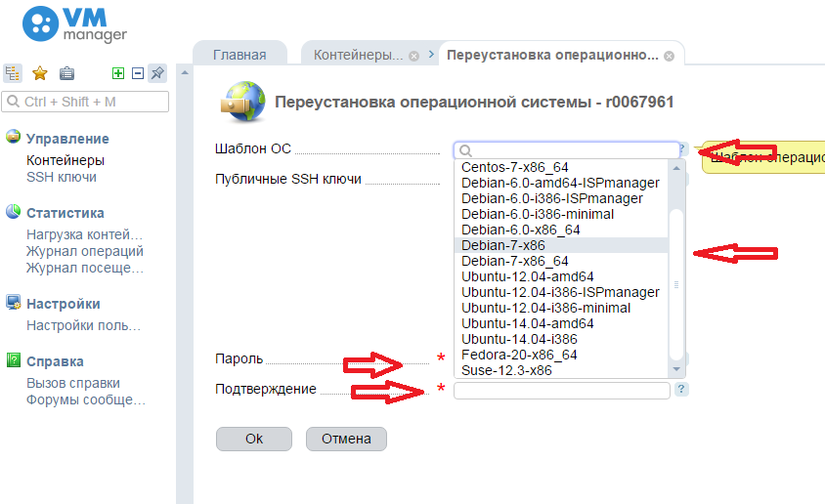The width and height of the screenshot is (825, 504).
Task: Choose Ubuntu-14.04-i386 template
Action: pos(561,340)
